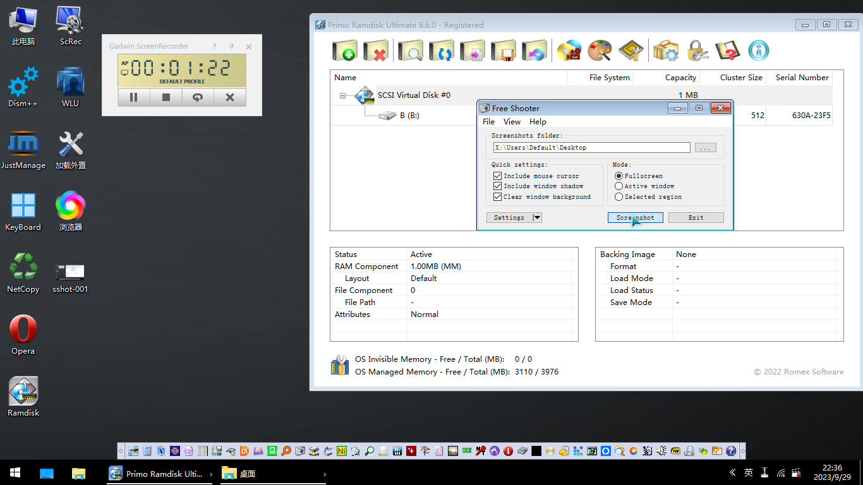Click the blue round info About icon
The height and width of the screenshot is (485, 863).
[x=759, y=51]
